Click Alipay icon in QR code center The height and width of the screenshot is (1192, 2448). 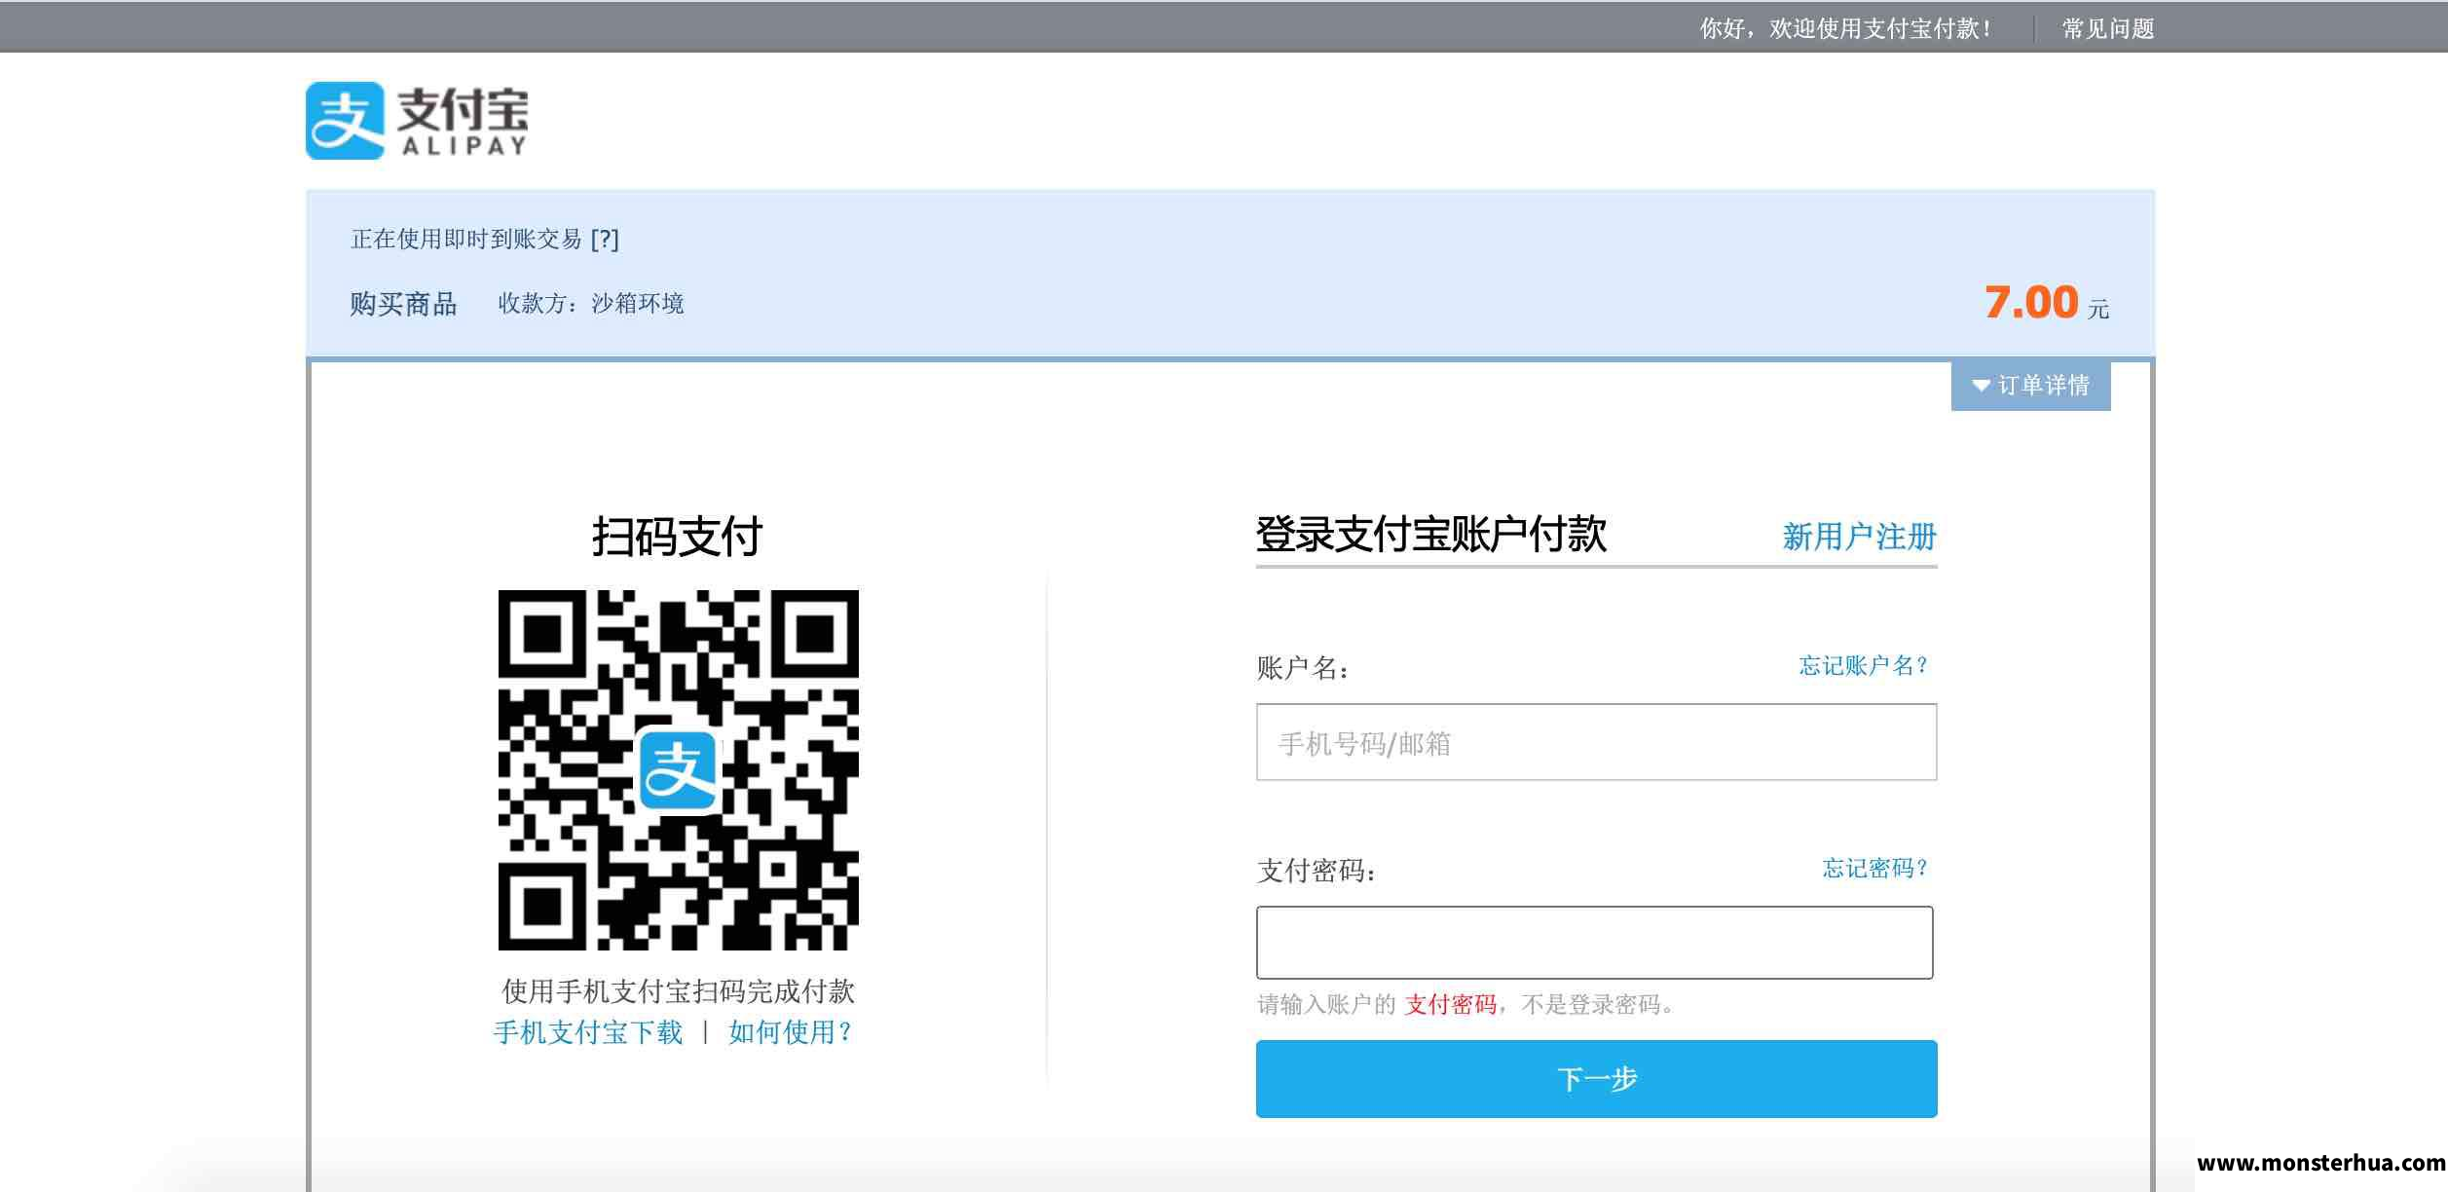coord(679,770)
